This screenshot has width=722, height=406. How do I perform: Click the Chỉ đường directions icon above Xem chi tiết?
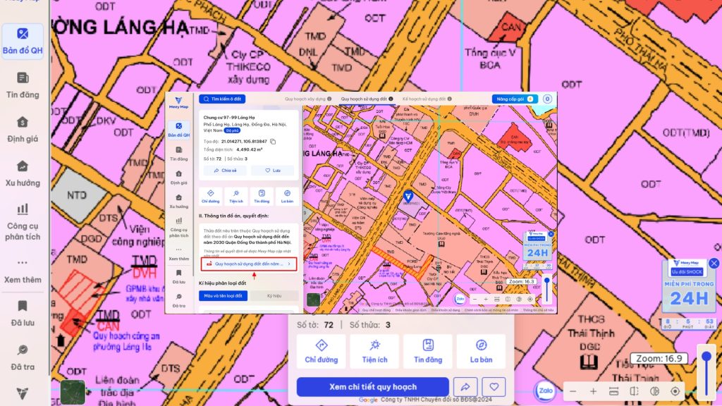[321, 351]
